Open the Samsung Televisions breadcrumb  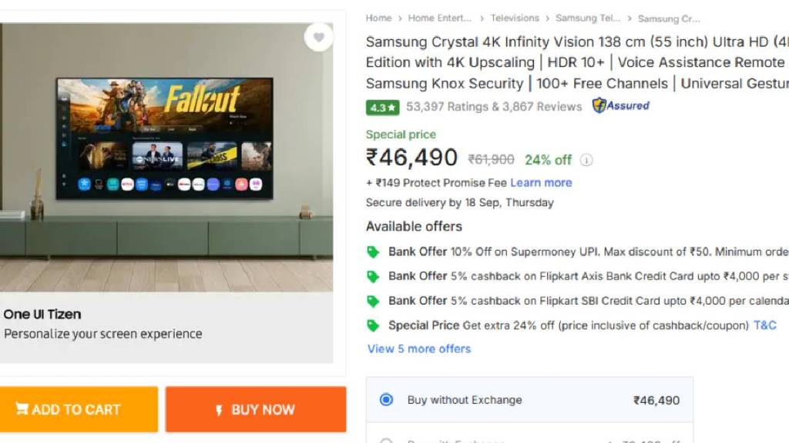(587, 18)
